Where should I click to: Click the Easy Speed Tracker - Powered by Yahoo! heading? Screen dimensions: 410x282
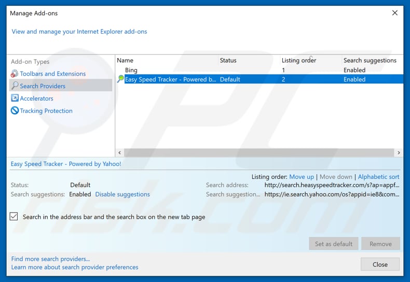coord(66,164)
